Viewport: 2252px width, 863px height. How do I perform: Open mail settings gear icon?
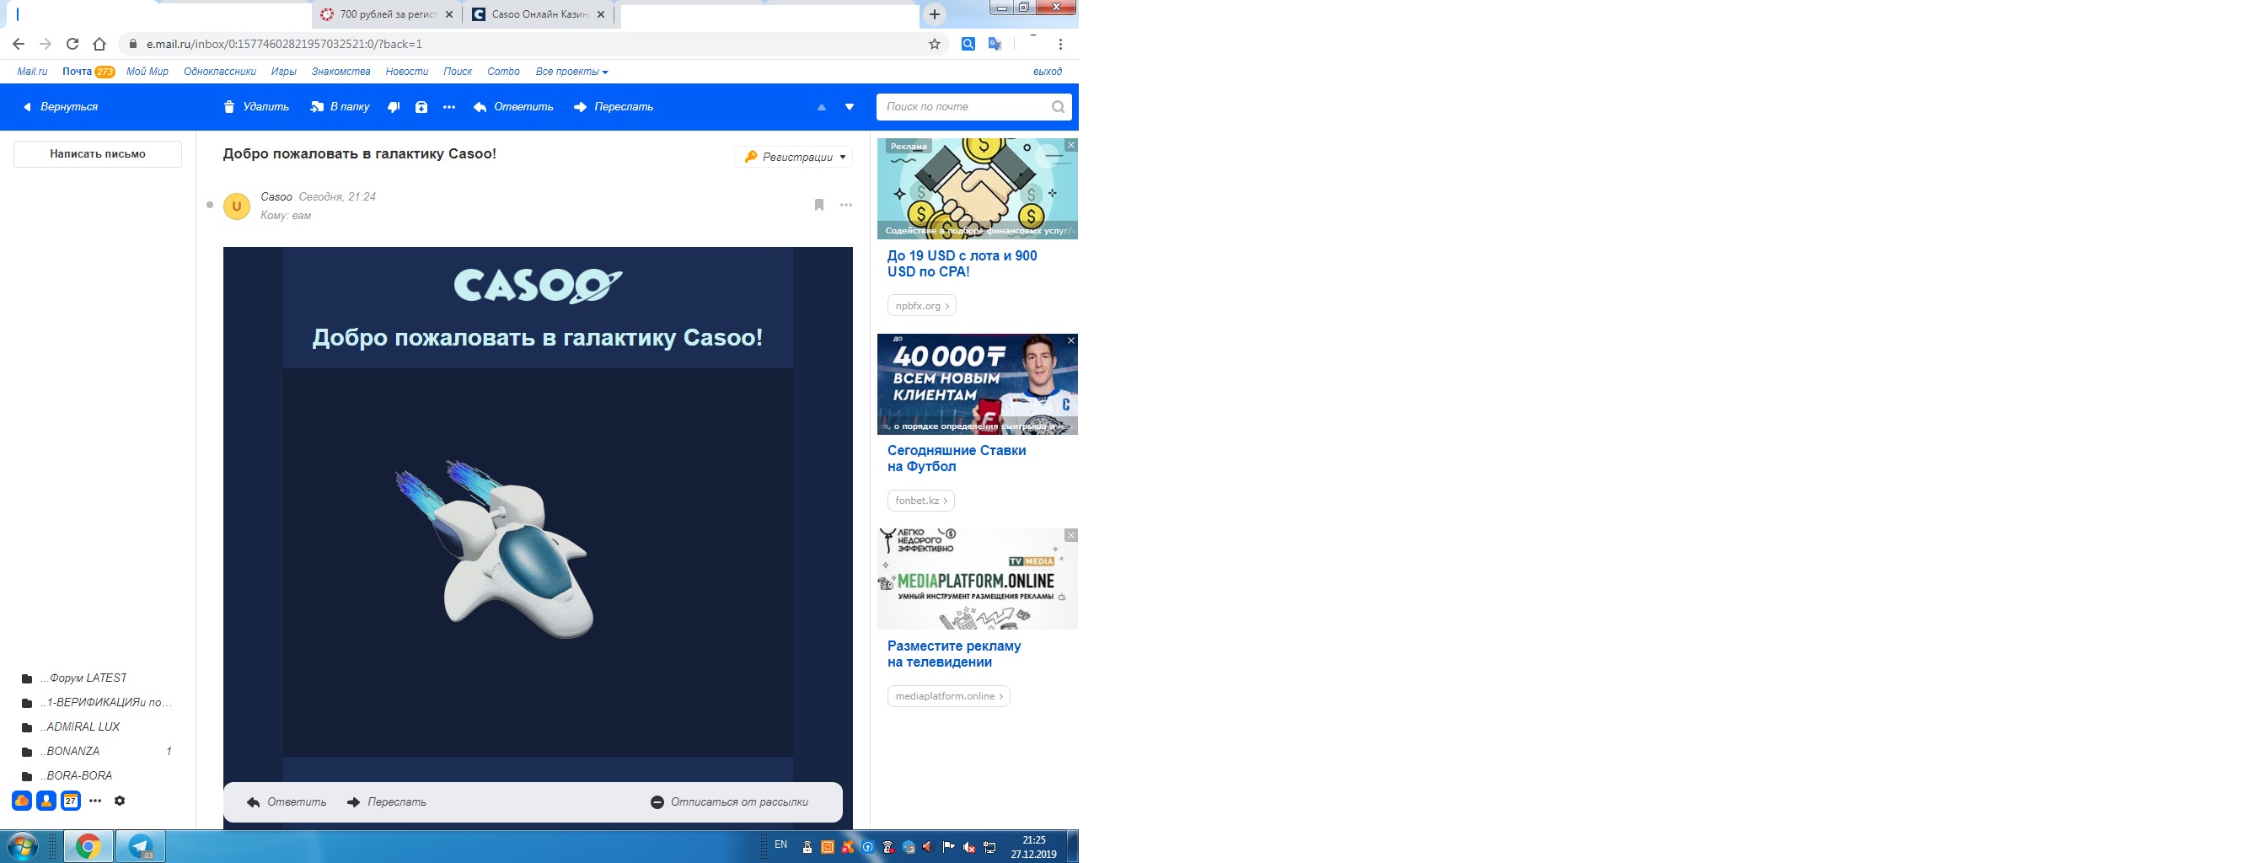click(120, 800)
